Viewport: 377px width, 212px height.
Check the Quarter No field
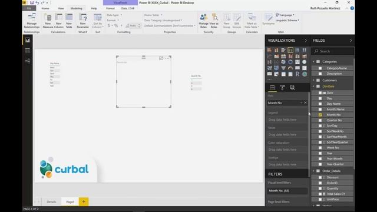coord(320,120)
